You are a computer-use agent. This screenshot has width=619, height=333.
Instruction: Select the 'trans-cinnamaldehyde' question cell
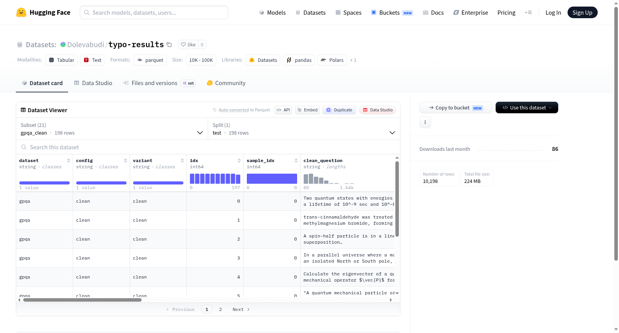point(348,220)
